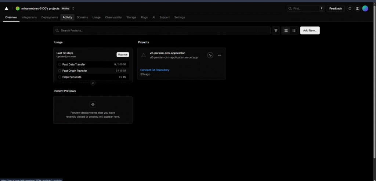
Task: Click the Recent Previews eye icon
Action: (x=93, y=104)
